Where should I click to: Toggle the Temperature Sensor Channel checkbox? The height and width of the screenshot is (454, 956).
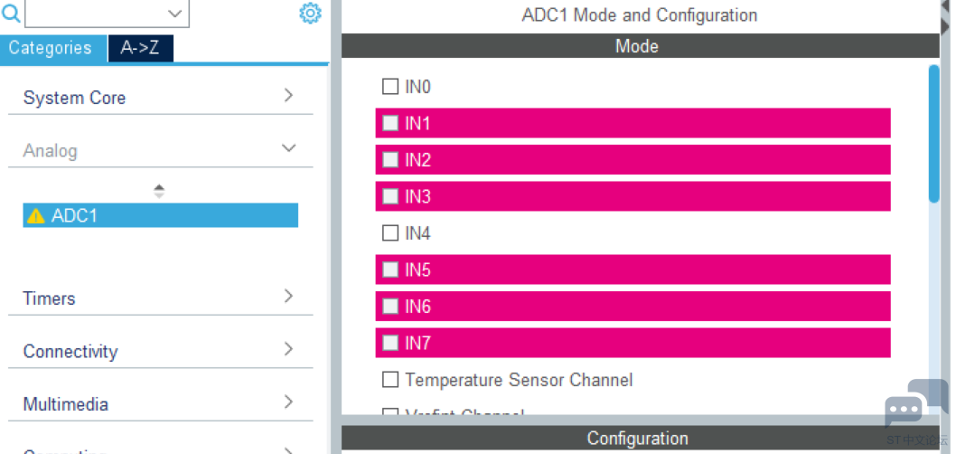pos(390,380)
